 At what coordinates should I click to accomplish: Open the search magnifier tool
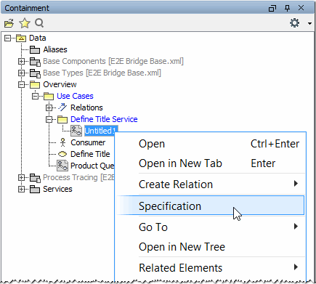pos(39,23)
